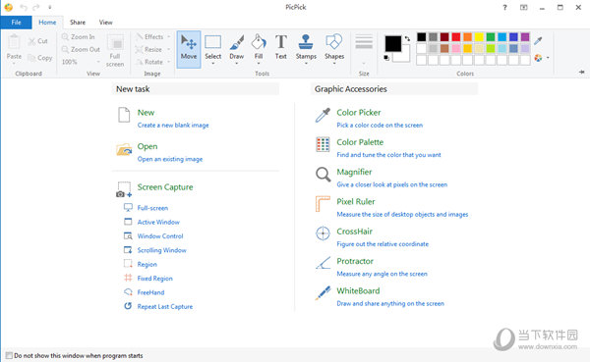This screenshot has height=362, width=590.
Task: Select the red color swatch
Action: click(456, 37)
